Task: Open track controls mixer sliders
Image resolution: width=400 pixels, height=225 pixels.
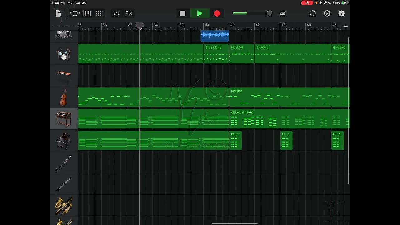Action: pyautogui.click(x=117, y=13)
